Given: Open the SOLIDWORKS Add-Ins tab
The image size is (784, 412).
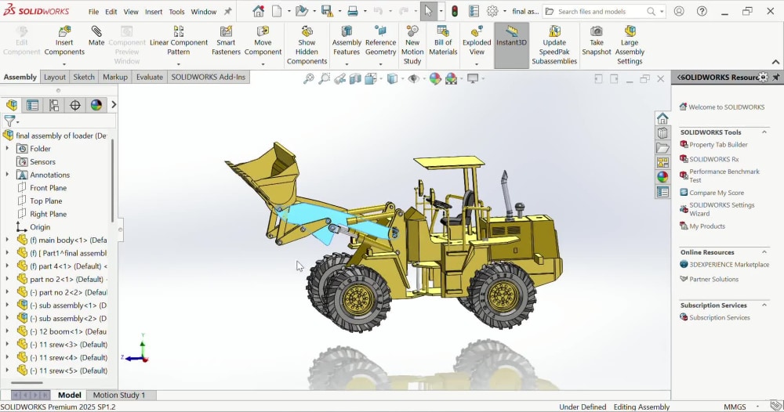Looking at the screenshot, I should pyautogui.click(x=208, y=77).
